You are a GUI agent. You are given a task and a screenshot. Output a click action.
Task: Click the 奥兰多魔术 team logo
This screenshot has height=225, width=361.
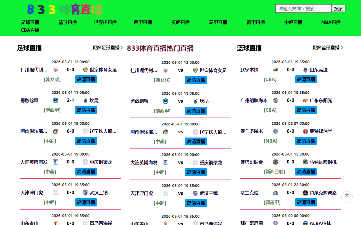click(x=276, y=131)
